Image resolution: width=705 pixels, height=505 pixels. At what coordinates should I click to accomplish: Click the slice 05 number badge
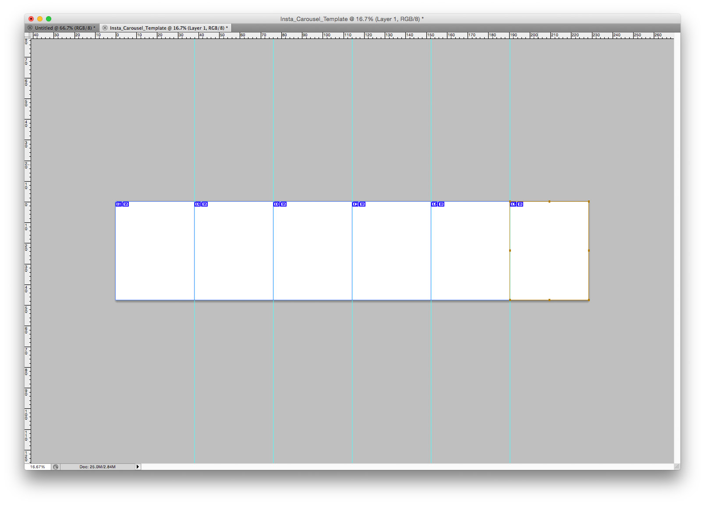click(x=434, y=204)
